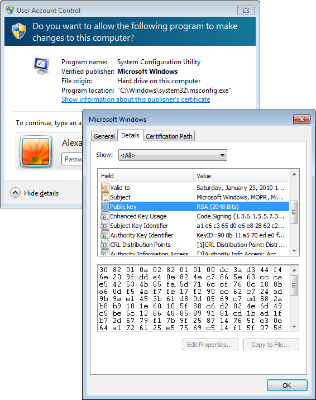
Task: Click the Subject Key Identifier icon
Action: [x=105, y=226]
